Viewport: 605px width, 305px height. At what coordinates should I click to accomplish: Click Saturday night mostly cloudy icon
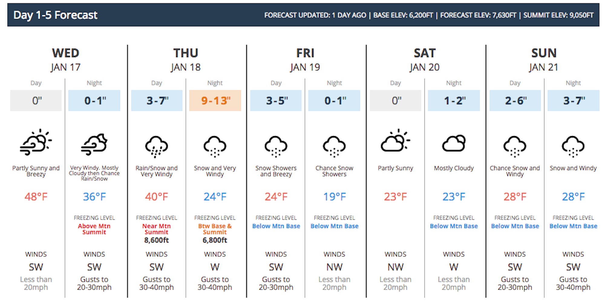point(454,143)
